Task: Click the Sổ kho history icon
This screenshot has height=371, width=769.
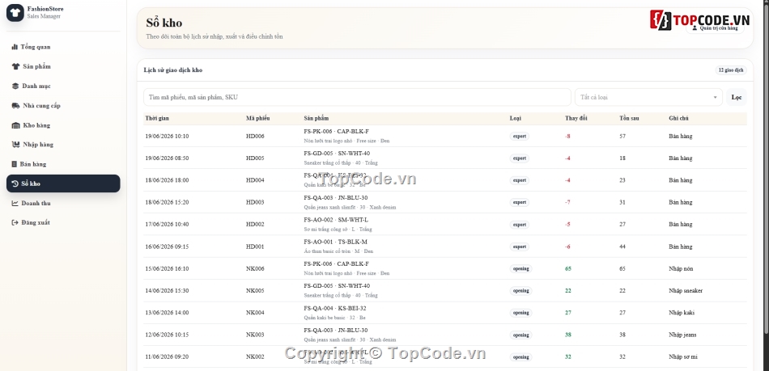Action: click(x=15, y=183)
